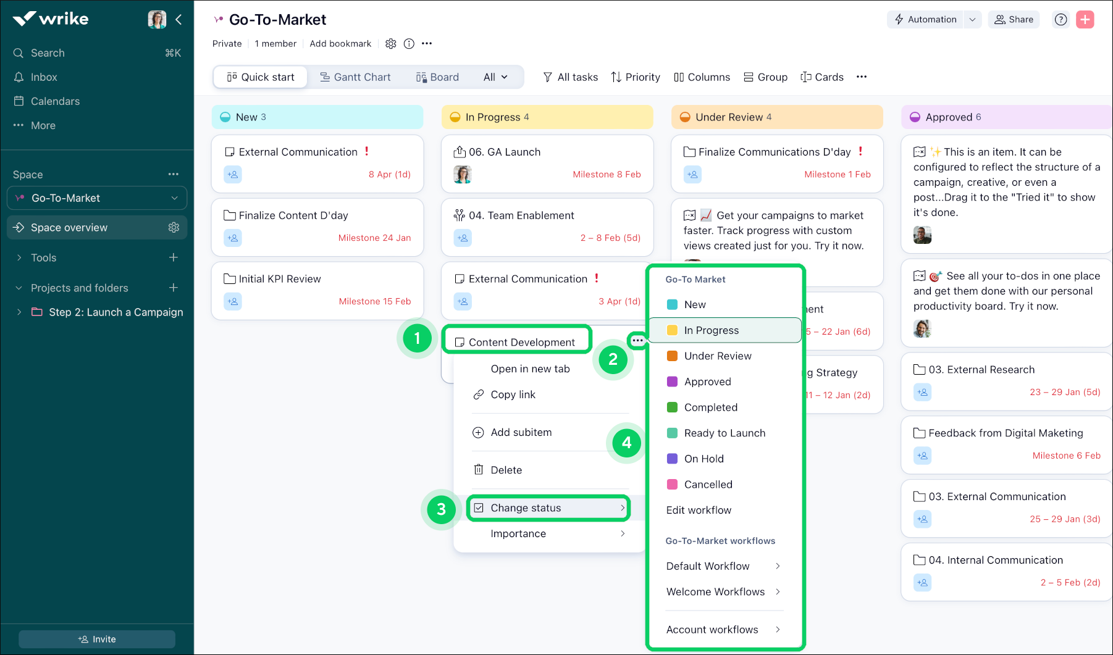Click the red plus create button
1113x655 pixels.
(x=1085, y=20)
